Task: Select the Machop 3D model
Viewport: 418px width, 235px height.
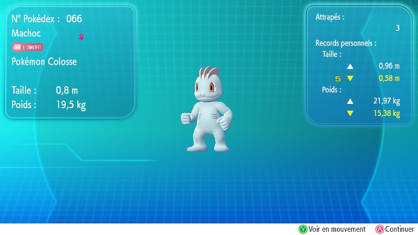Action: [207, 110]
